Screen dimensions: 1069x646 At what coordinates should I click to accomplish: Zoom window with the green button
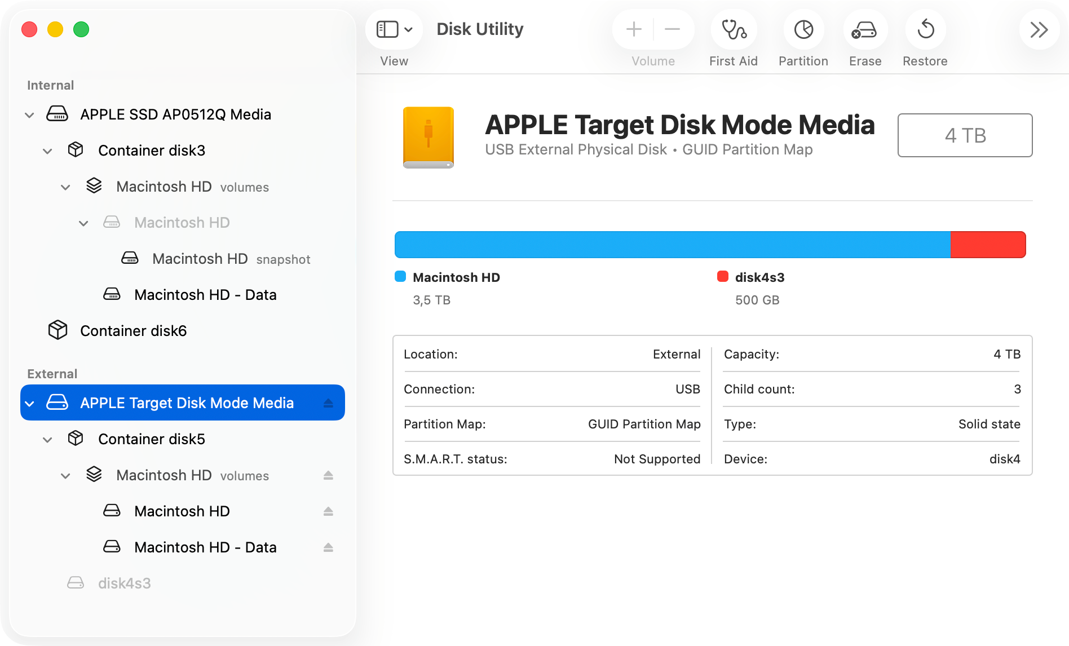point(81,29)
